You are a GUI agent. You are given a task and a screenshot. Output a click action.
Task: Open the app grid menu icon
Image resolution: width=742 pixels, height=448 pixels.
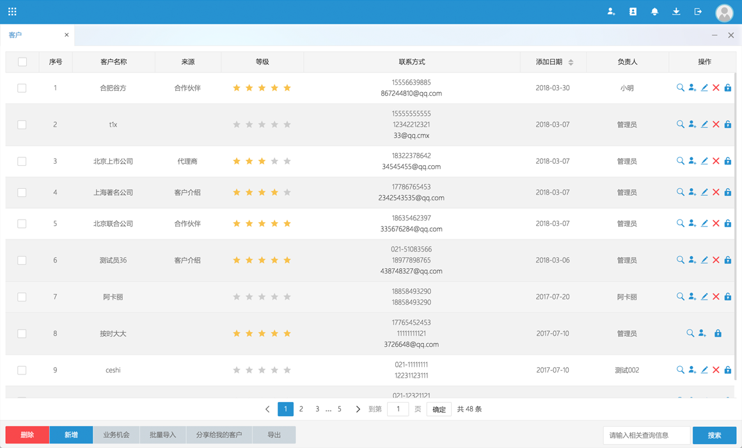(x=12, y=12)
